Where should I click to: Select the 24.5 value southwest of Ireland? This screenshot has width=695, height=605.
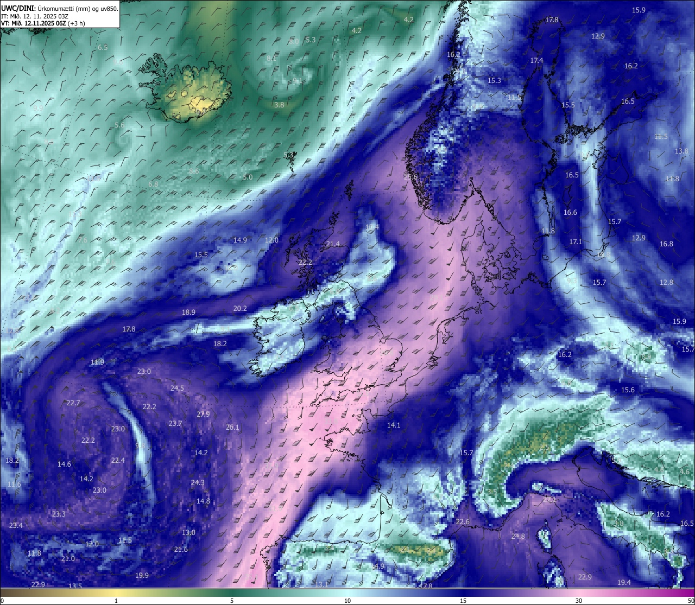[177, 388]
